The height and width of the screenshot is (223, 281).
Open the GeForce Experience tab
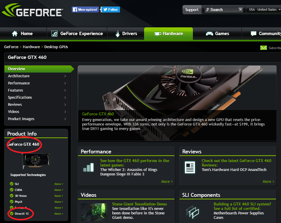pyautogui.click(x=77, y=34)
